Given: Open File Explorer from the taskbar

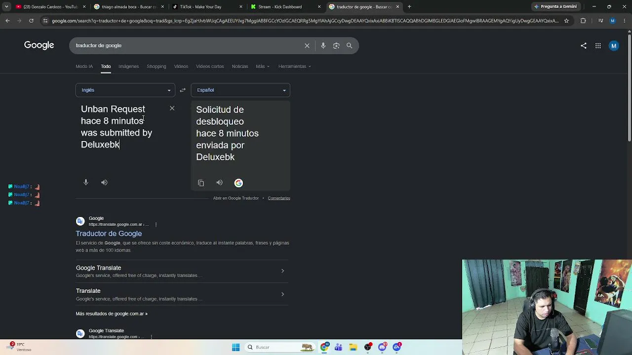Looking at the screenshot, I should point(353,347).
